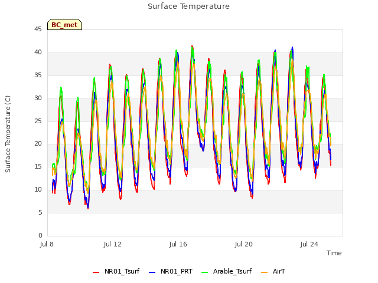Viewport: 378px width, 283px height.
Task: Click the blue NR01_PRT legend color marker
Action: tap(152, 272)
